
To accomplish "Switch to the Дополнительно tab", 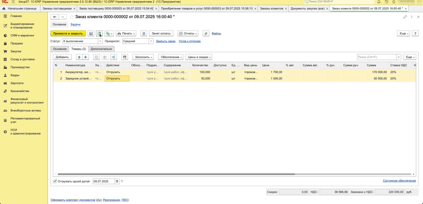I will pos(101,49).
